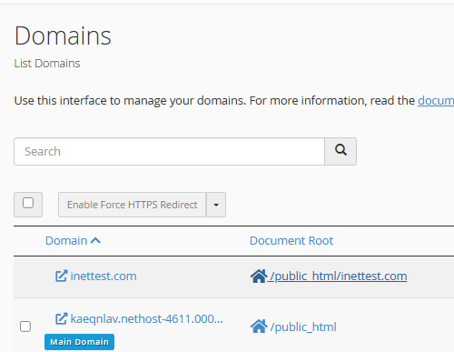Check the box for kaeqnlav.nethost domain row
The height and width of the screenshot is (352, 454).
25,327
